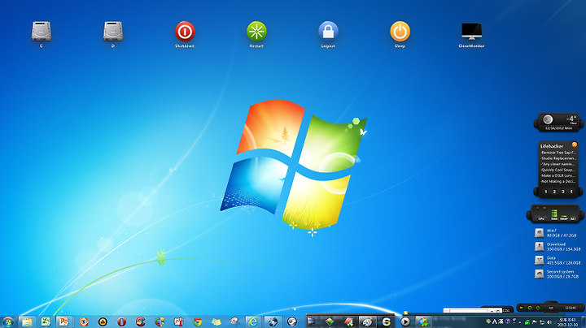Open "Make a DSLR Lens" Lifehacker headline
This screenshot has height=328, width=586.
[x=558, y=175]
